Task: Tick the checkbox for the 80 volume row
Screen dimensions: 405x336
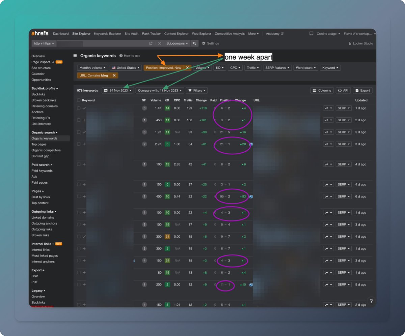Action: 79,273
